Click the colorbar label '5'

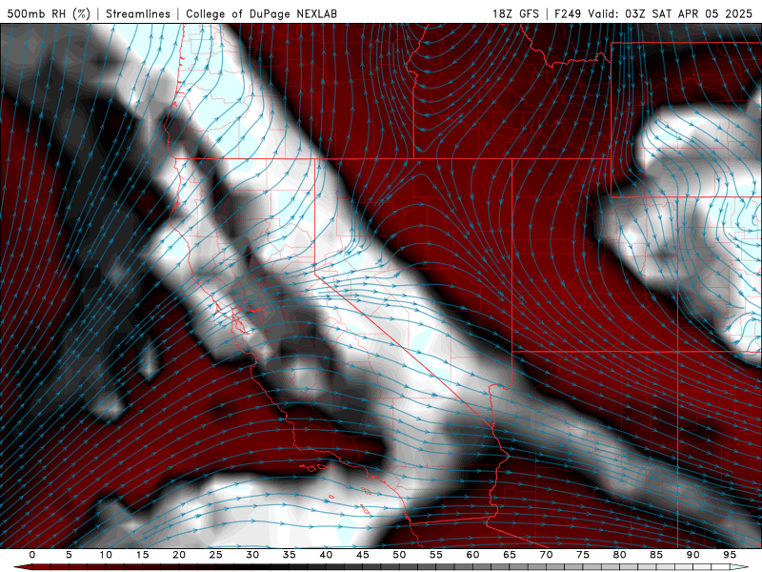pyautogui.click(x=69, y=555)
